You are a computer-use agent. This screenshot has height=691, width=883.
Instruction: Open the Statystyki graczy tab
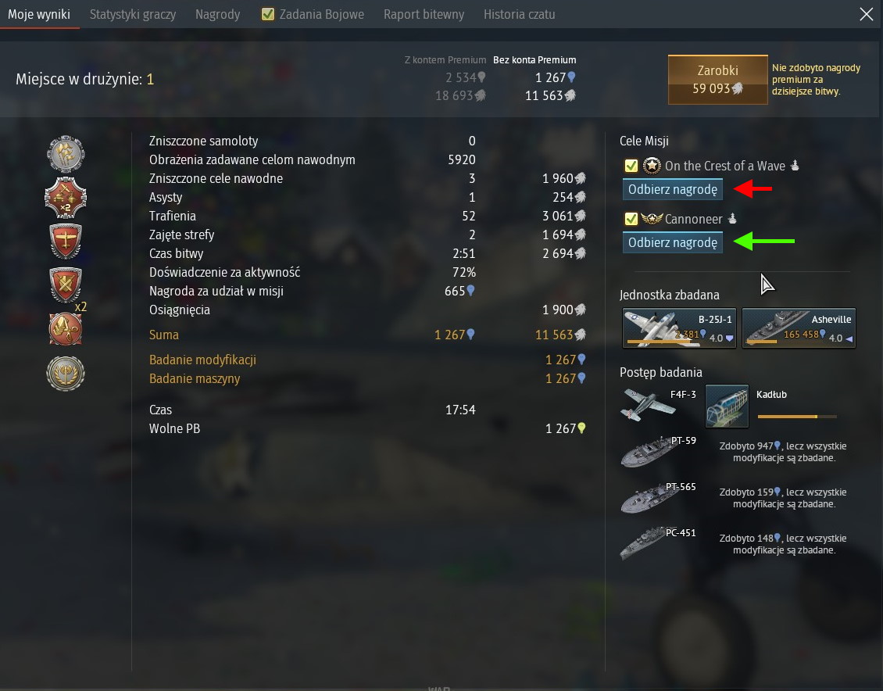[133, 14]
